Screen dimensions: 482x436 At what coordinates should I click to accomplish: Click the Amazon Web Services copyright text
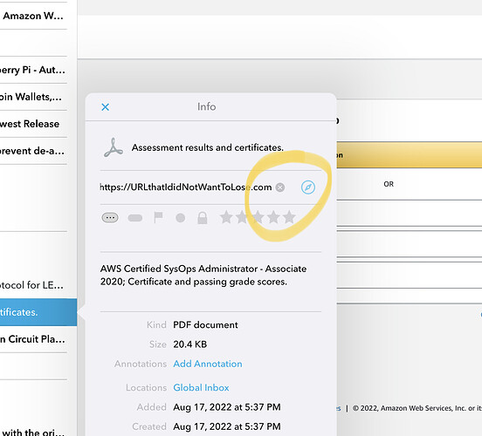[417, 408]
